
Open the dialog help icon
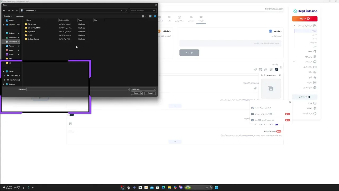coord(155,16)
